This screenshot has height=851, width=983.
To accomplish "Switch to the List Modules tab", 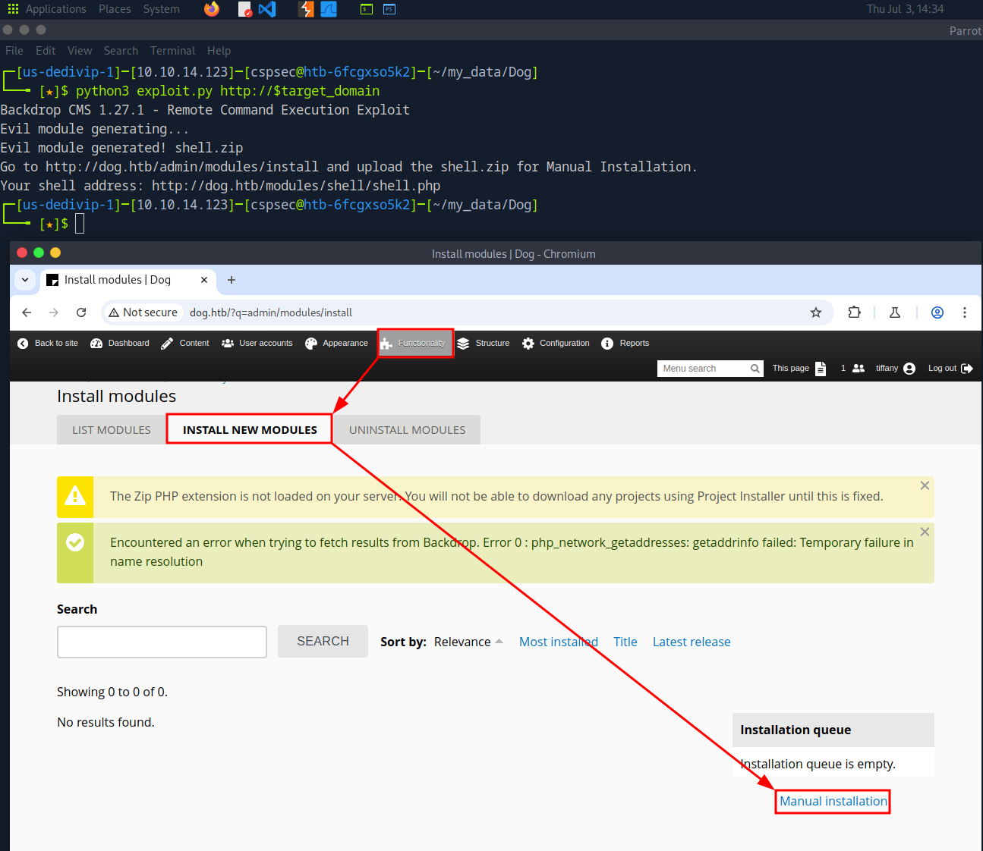I will pos(112,430).
